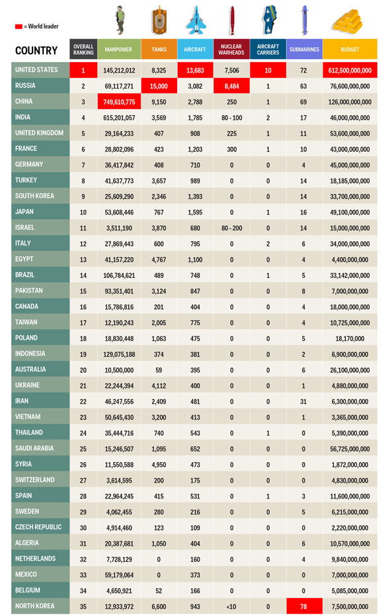
Task: Select the Nuclear Warheads column header
Action: pyautogui.click(x=231, y=50)
